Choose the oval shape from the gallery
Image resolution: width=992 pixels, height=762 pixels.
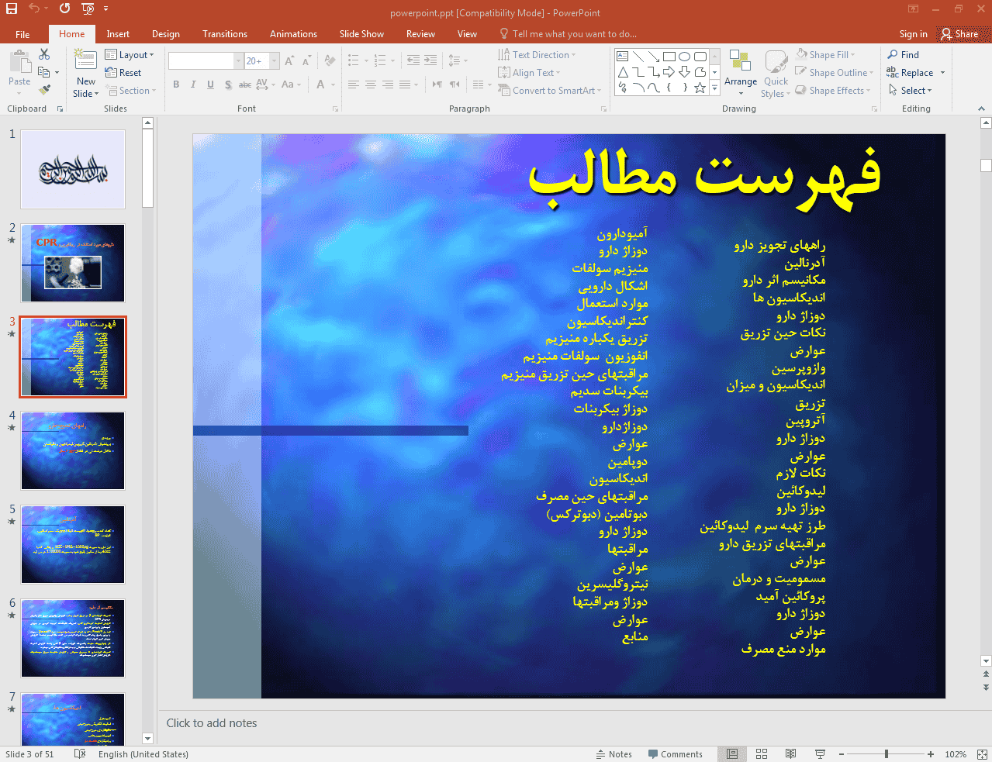(684, 57)
